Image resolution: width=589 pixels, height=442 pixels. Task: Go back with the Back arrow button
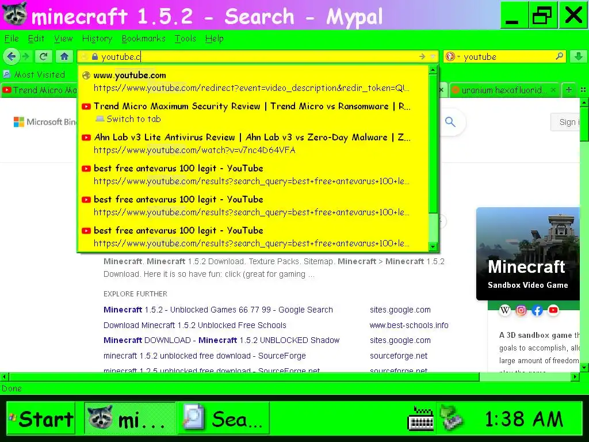click(x=12, y=57)
